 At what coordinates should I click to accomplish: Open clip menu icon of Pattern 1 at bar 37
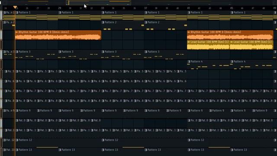coord(146,13)
